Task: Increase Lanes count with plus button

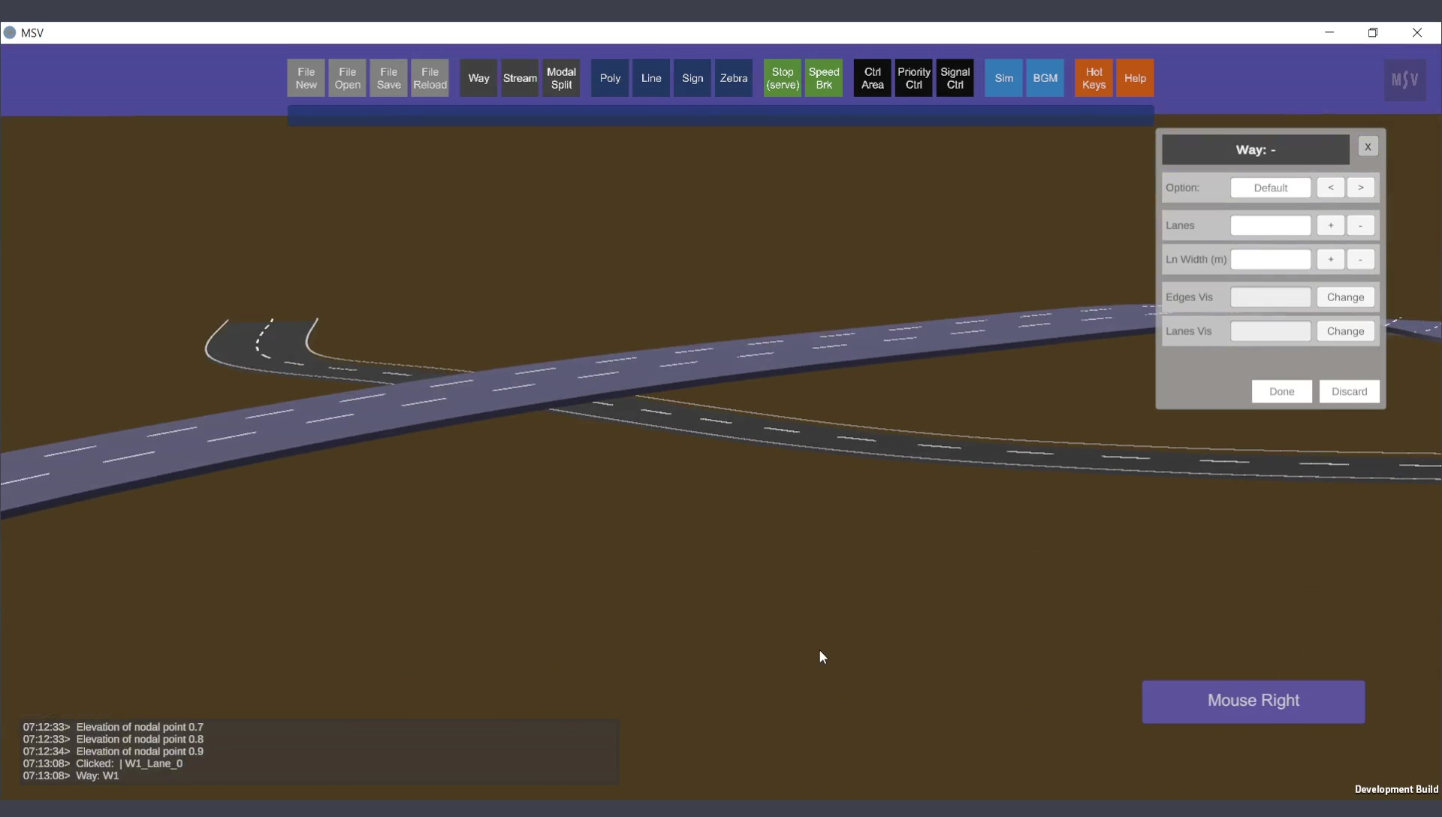Action: (x=1330, y=225)
